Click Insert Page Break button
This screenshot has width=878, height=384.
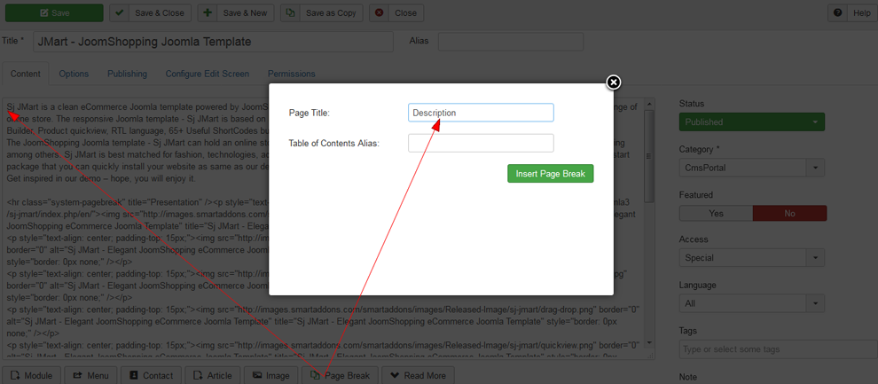550,174
